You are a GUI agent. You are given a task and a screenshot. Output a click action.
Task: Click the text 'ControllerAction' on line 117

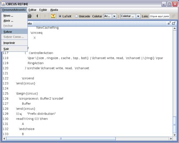coord(41,53)
